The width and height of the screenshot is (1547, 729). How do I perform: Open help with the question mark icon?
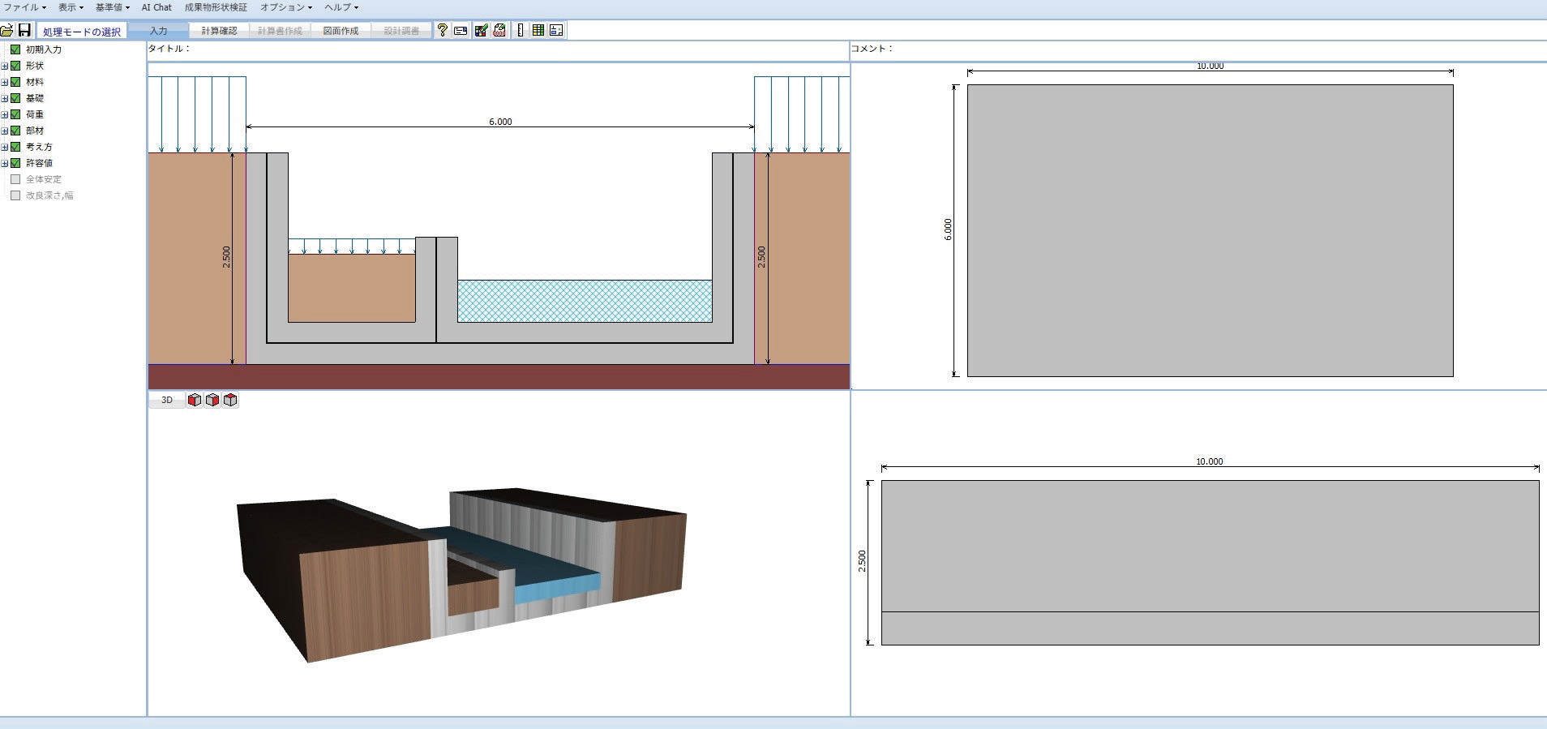click(x=442, y=31)
